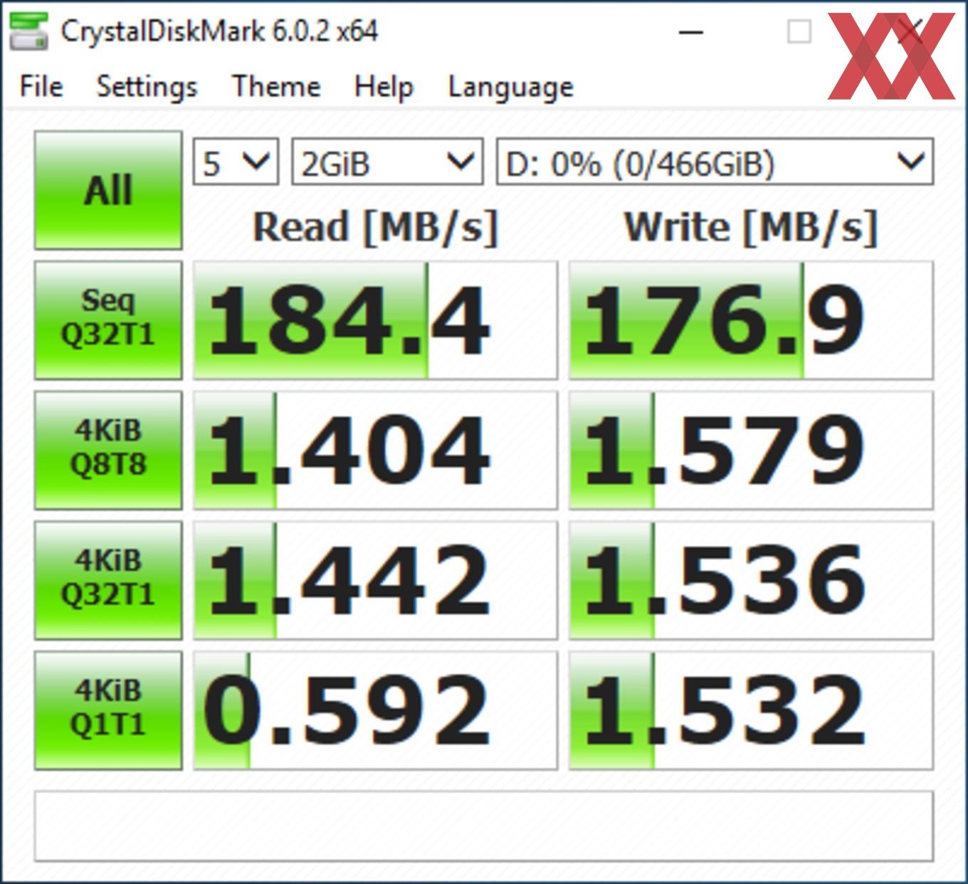Click the Seq read result 184.4
This screenshot has width=968, height=884.
coord(375,320)
